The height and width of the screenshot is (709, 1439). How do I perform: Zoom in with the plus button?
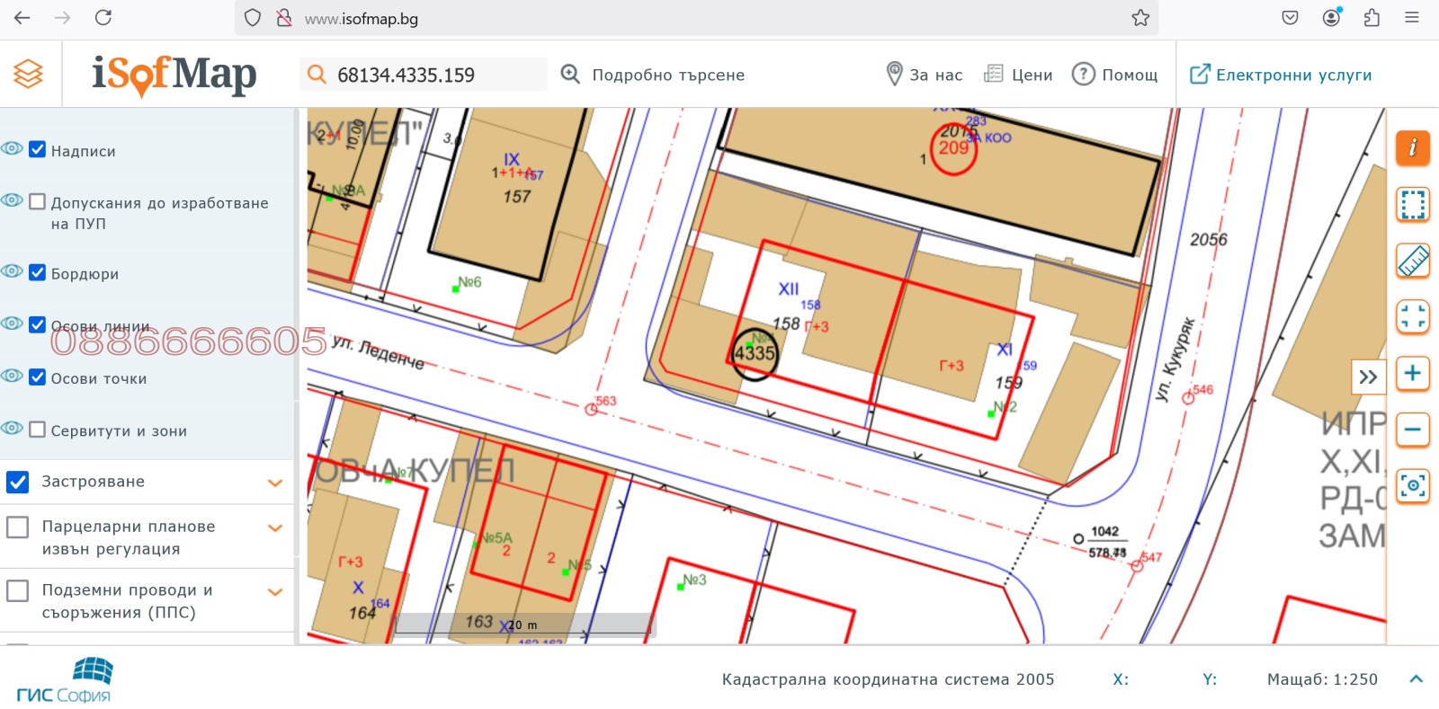click(1412, 374)
